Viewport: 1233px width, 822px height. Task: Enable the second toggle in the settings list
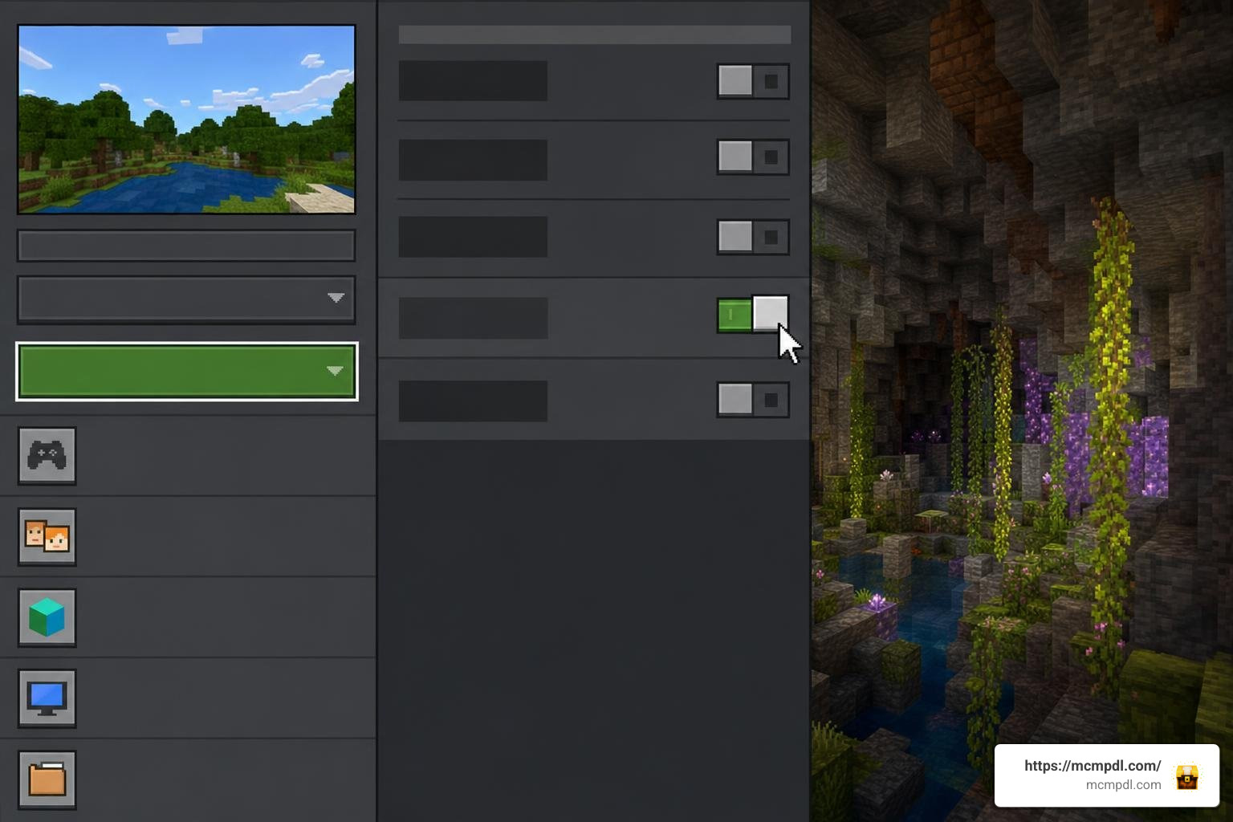point(753,157)
